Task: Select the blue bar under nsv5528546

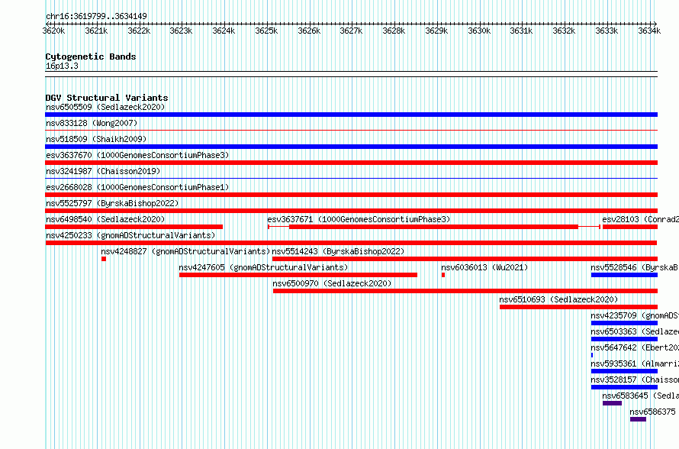Action: 624,275
